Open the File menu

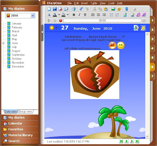[69, 3]
